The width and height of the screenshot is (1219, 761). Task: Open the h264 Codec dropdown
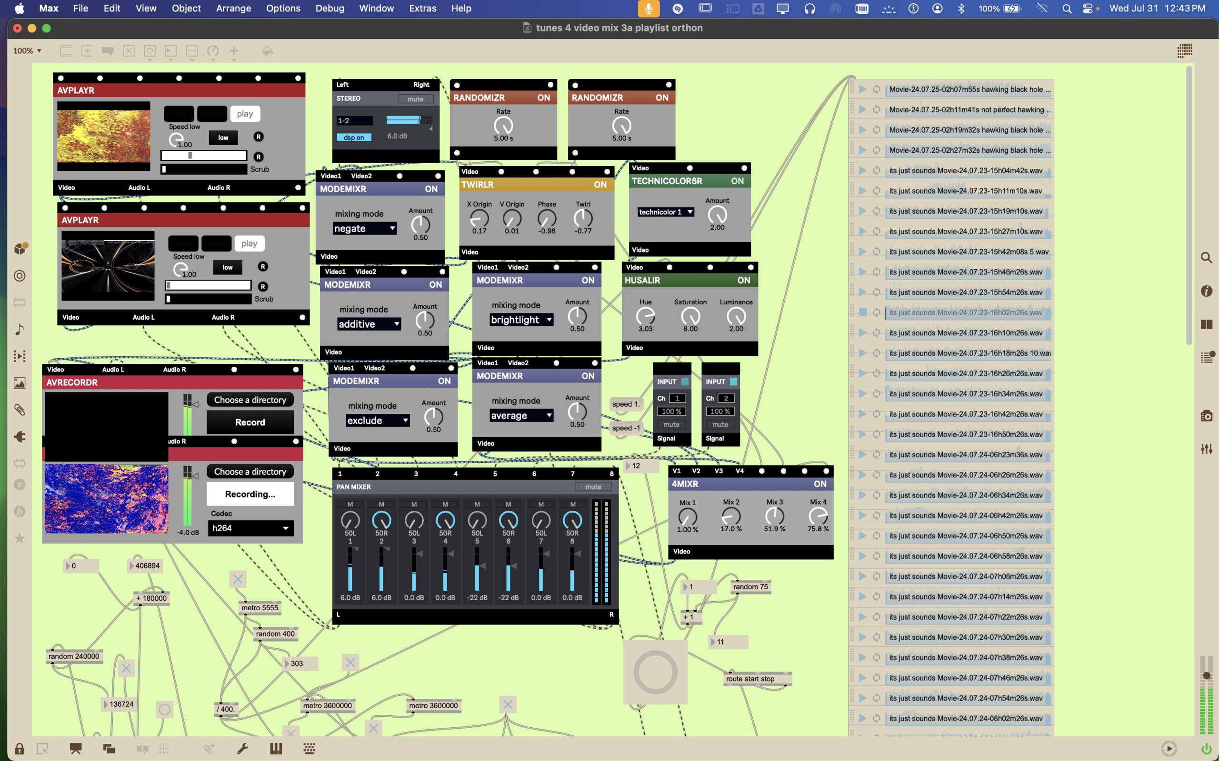pos(250,528)
